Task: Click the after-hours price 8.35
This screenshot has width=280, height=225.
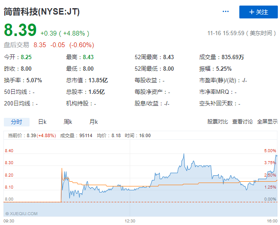Action: click(x=40, y=45)
